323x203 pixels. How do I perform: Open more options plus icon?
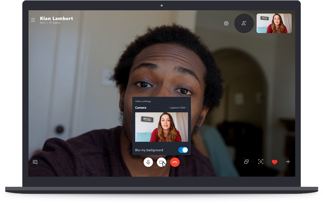pyautogui.click(x=288, y=162)
